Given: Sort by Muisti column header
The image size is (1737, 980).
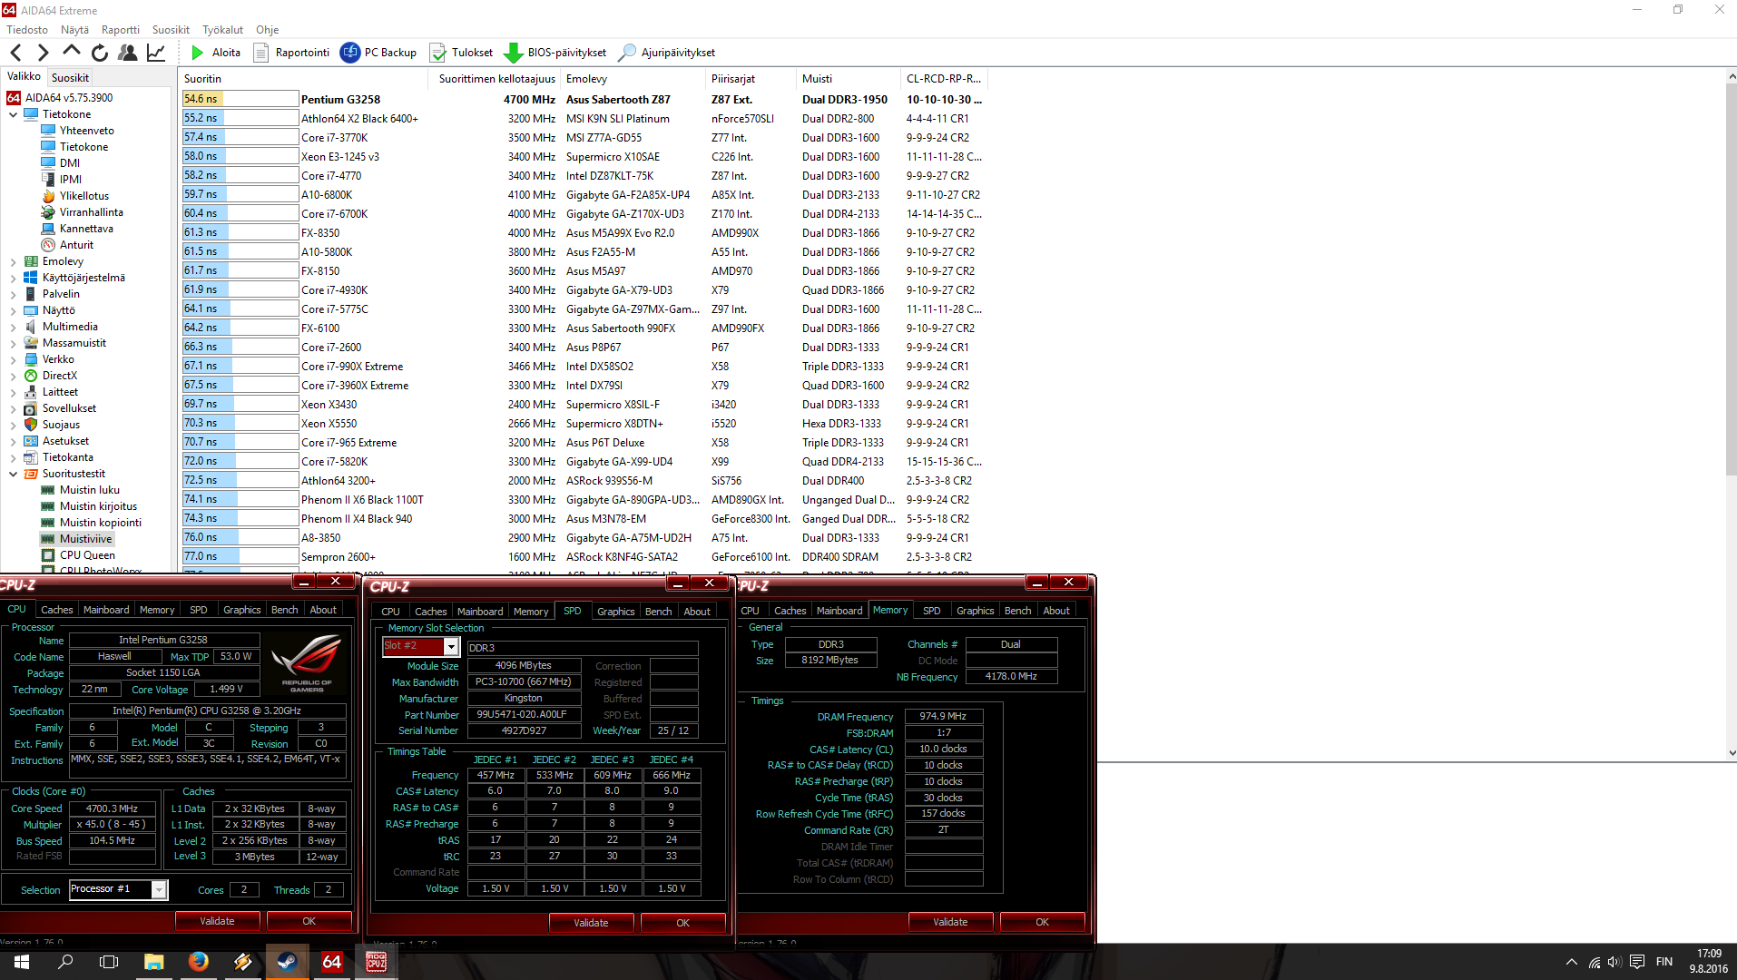Looking at the screenshot, I should pos(849,79).
